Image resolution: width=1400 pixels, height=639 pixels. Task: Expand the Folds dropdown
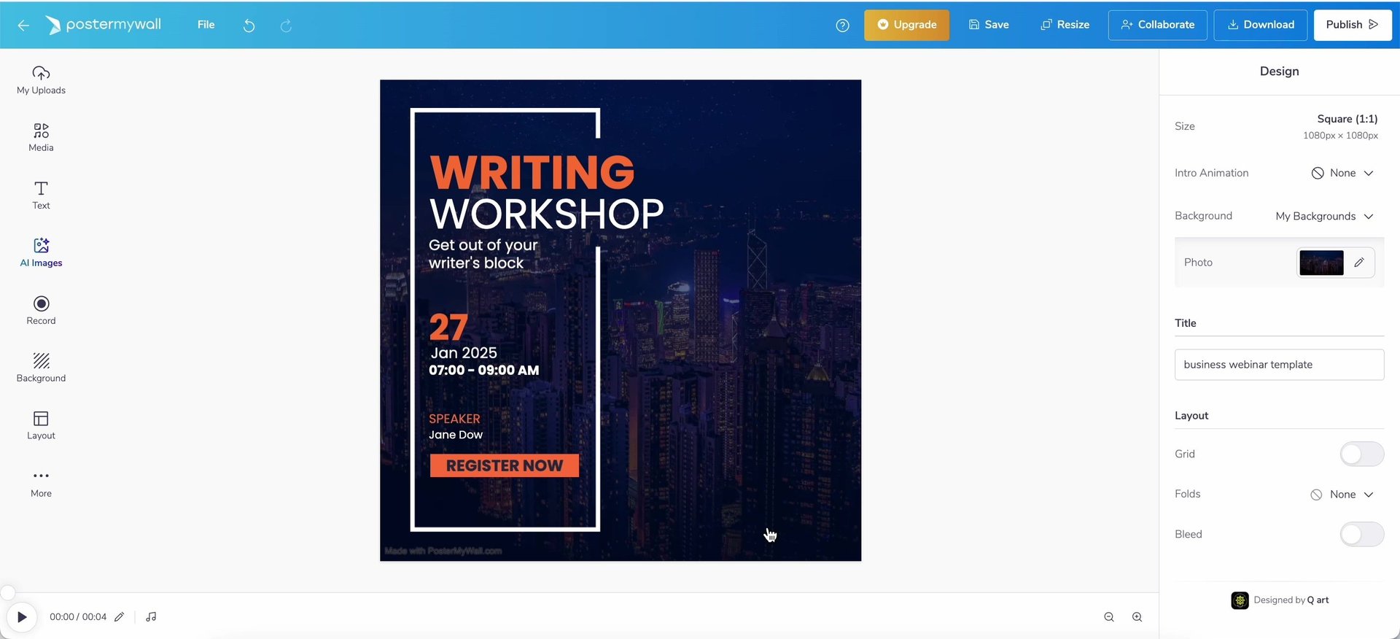(1342, 495)
